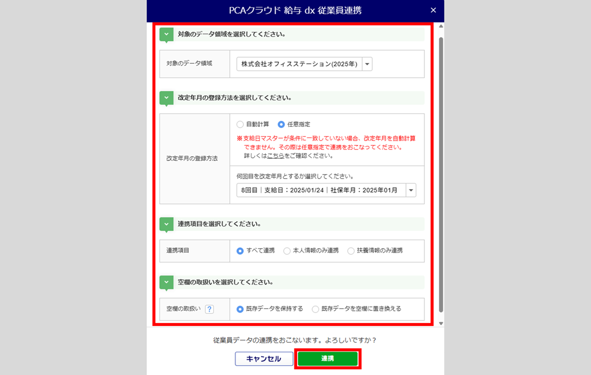Screen dimensions: 591x375
Task: Click the こちら link for details
Action: pos(276,156)
